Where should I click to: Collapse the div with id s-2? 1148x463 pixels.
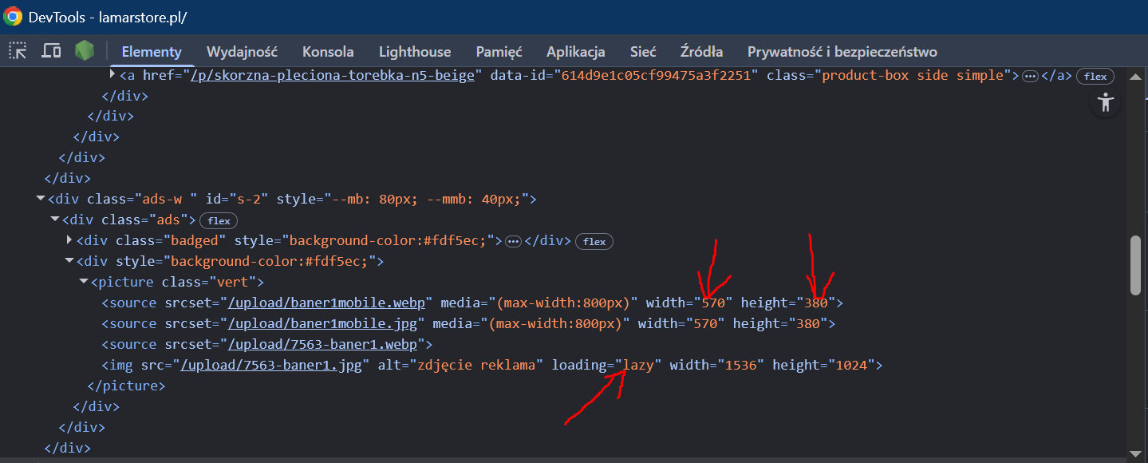[x=40, y=198]
